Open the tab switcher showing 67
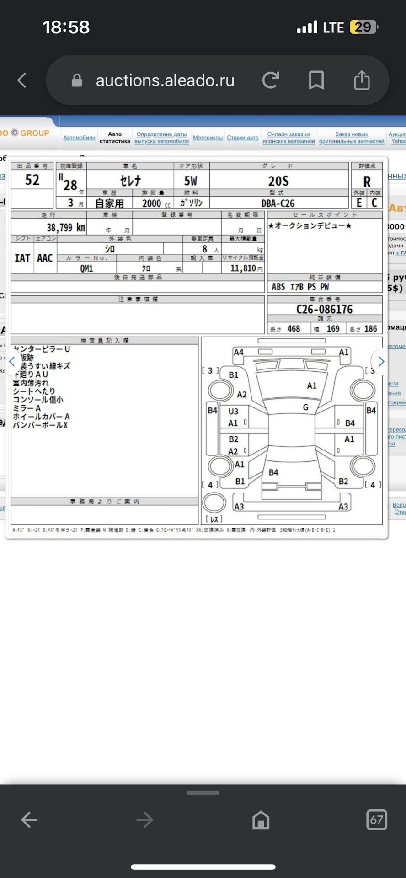 tap(376, 819)
